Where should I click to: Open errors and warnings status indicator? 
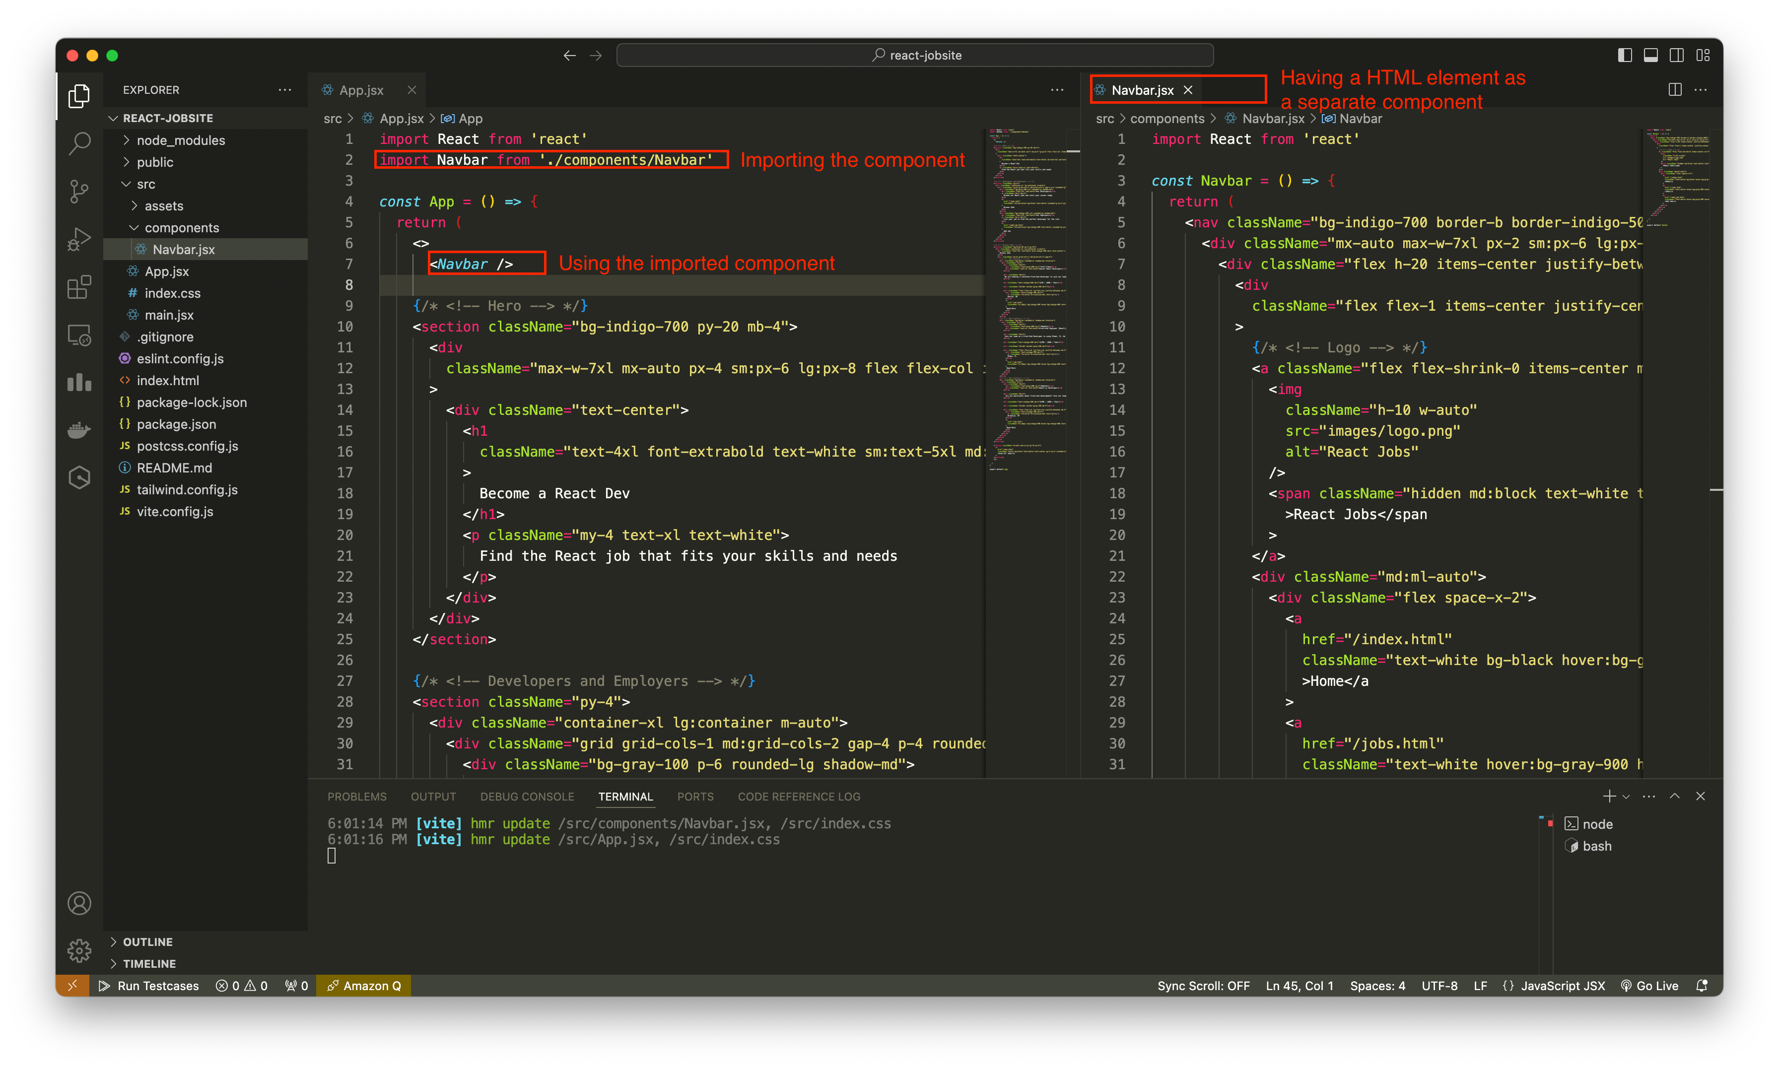pyautogui.click(x=242, y=986)
